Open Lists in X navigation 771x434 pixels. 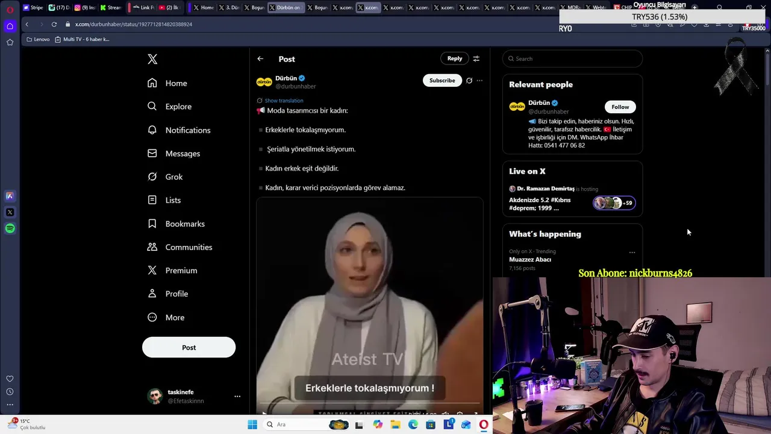(x=164, y=200)
